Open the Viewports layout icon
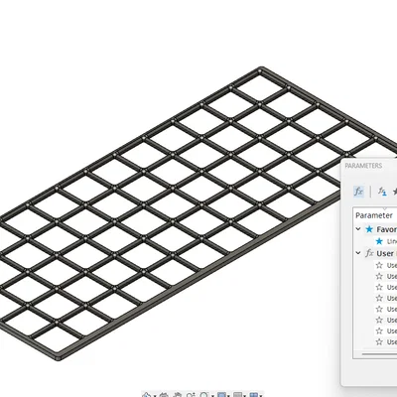Image resolution: width=397 pixels, height=397 pixels. 254,395
